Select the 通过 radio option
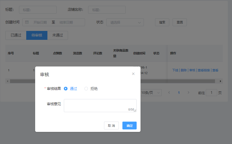 [x=66, y=89]
